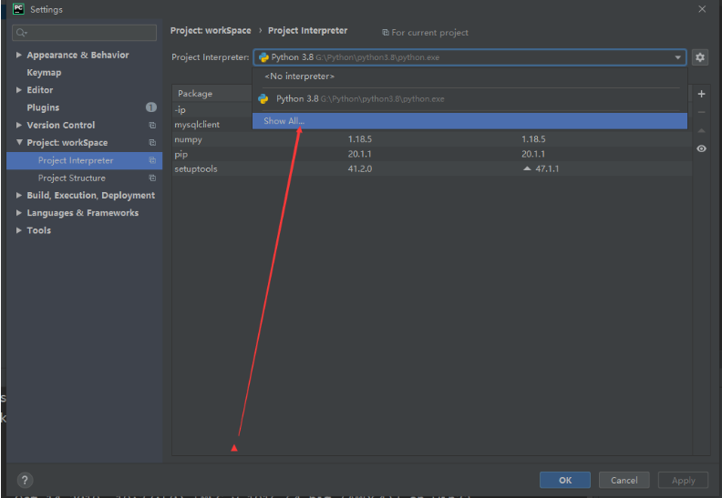The width and height of the screenshot is (722, 498).
Task: Click the upgrade package up-arrow icon
Action: coord(701,130)
